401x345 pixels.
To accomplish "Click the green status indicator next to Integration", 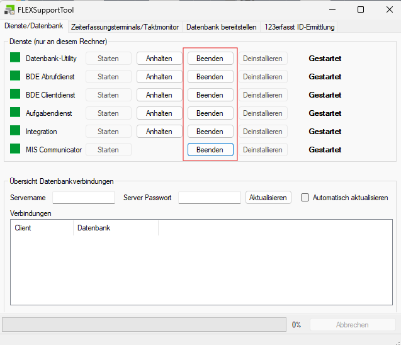I will (15, 131).
